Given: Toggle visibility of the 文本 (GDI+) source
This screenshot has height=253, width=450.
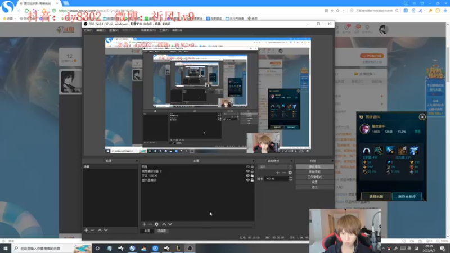Looking at the screenshot, I should click(247, 175).
